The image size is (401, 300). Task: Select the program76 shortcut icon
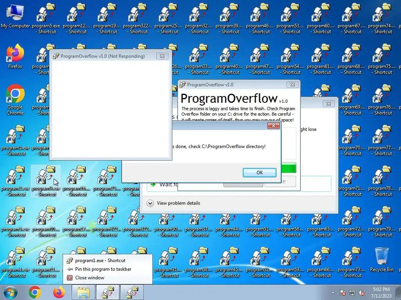tap(382, 100)
